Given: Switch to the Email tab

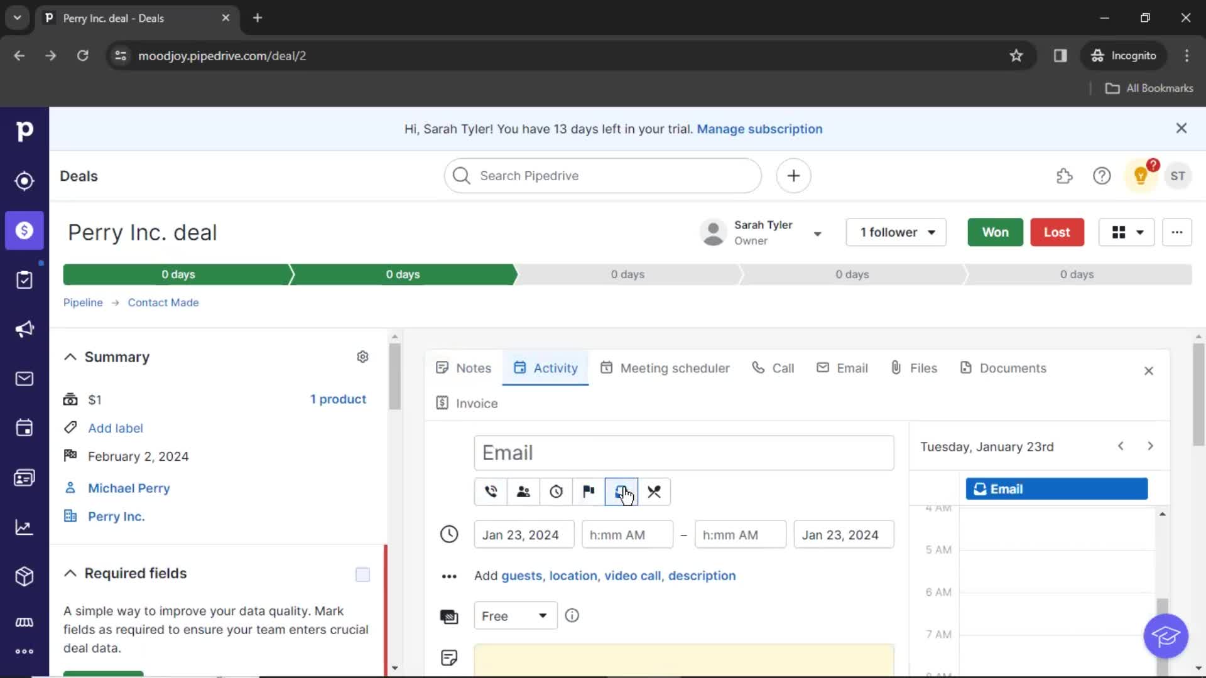Looking at the screenshot, I should pyautogui.click(x=842, y=368).
